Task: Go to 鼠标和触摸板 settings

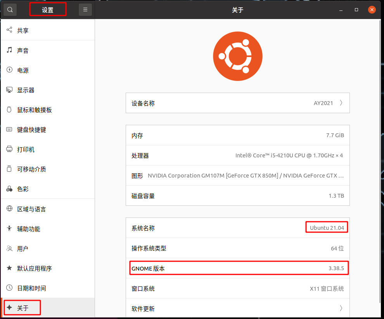Action: tap(48, 110)
